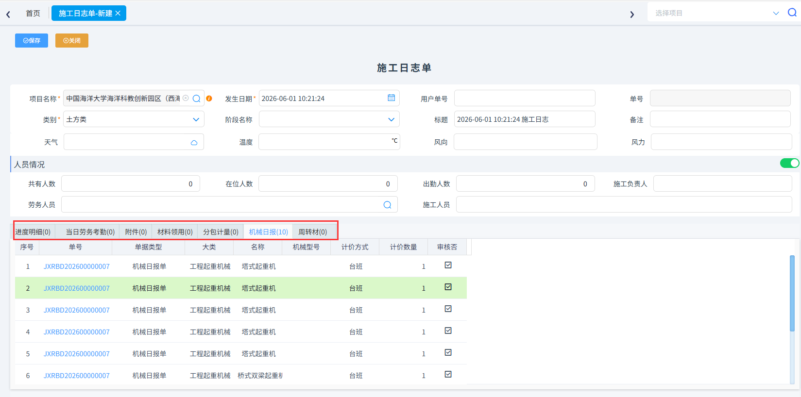Click the cloud icon in 天气 field
Image resolution: width=801 pixels, height=397 pixels.
coord(194,142)
